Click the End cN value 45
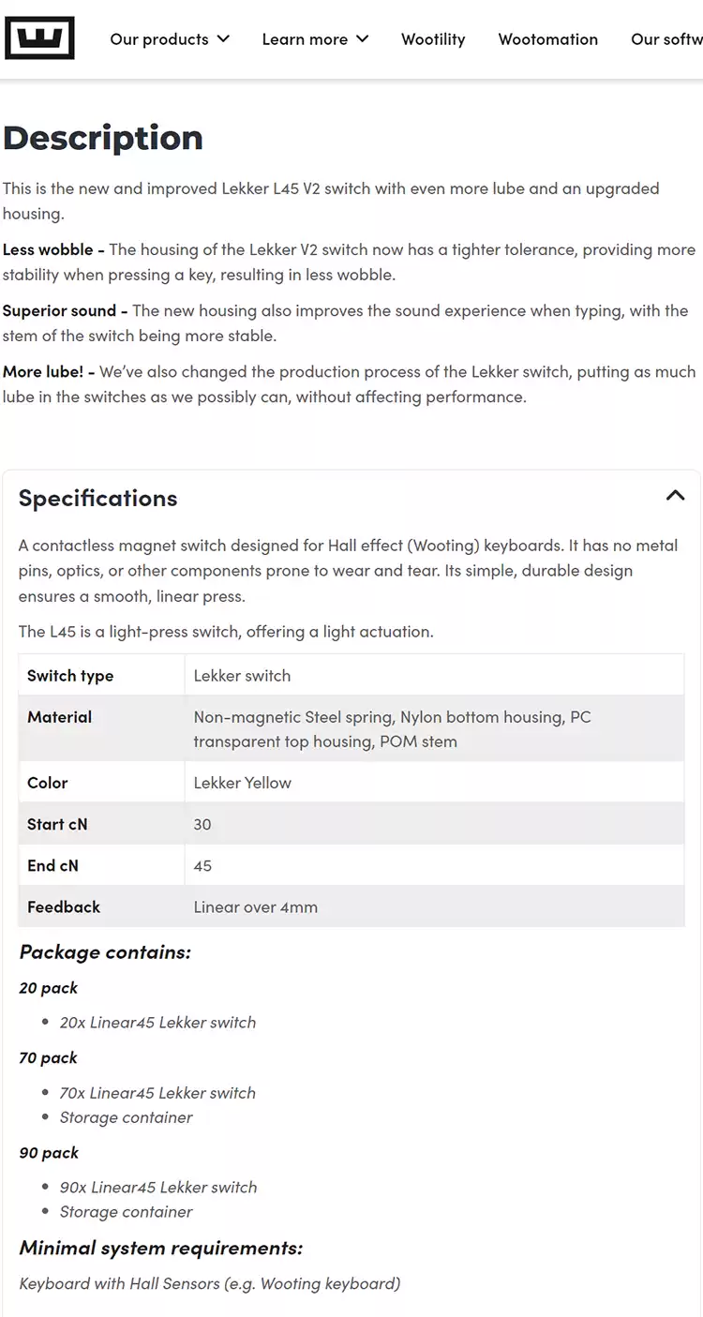This screenshot has width=703, height=1317. (x=202, y=865)
